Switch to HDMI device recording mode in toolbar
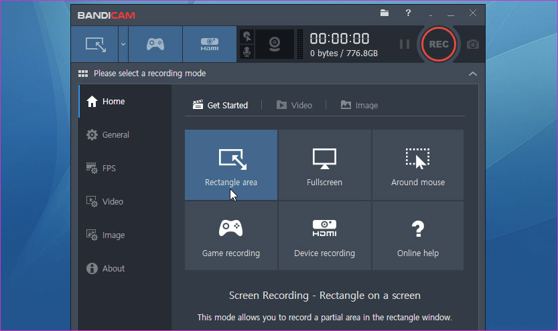Screen dimensions: 558x331 coord(210,44)
